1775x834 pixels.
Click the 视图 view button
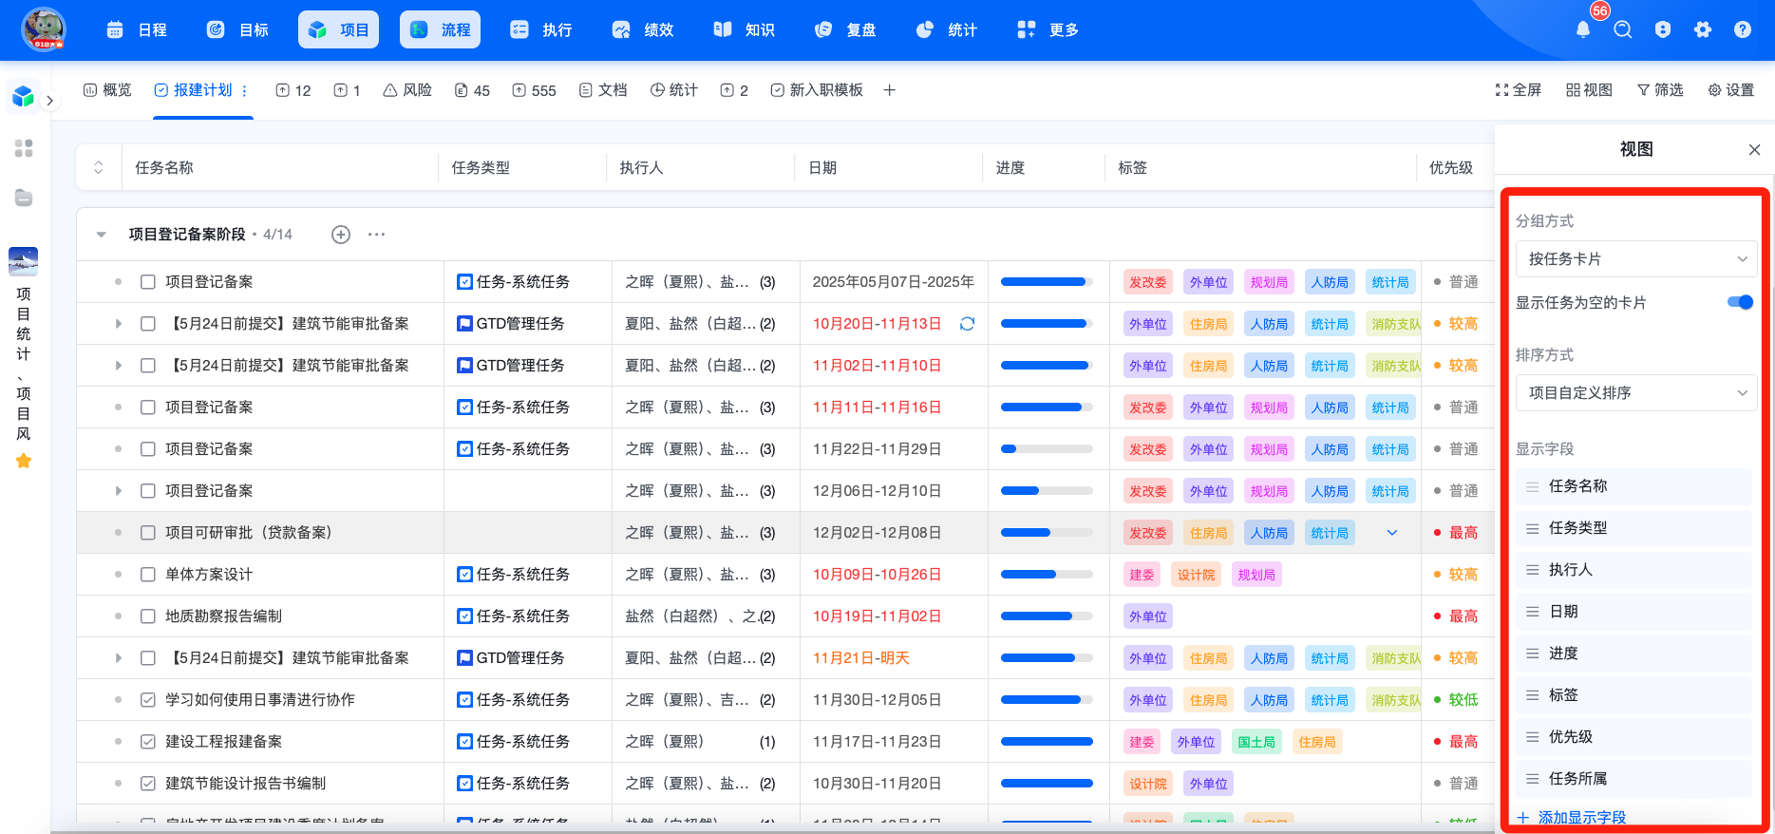tap(1590, 90)
